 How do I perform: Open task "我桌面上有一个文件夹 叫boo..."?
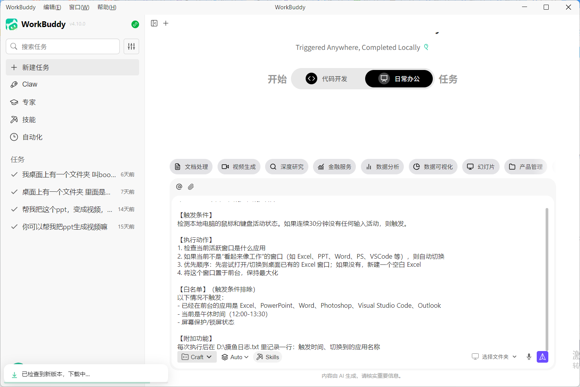72,174
